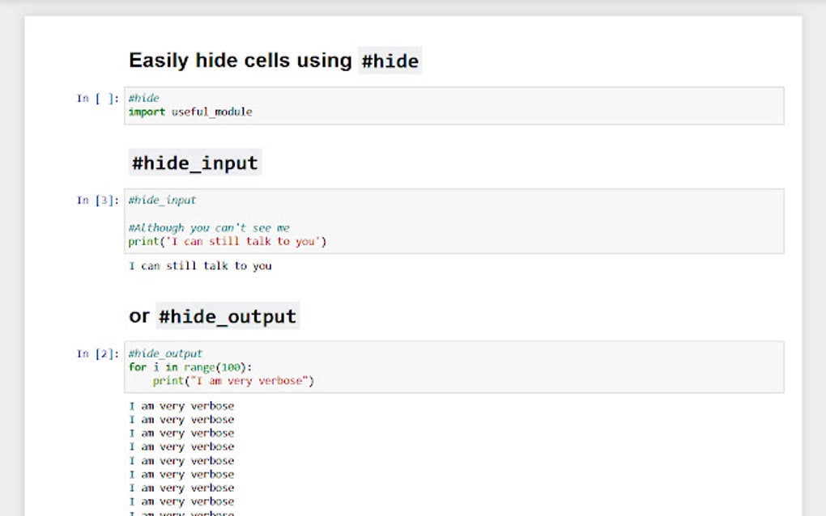Viewport: 826px width, 516px height.
Task: Click the 'Easily hide cells using' heading text
Action: click(241, 61)
